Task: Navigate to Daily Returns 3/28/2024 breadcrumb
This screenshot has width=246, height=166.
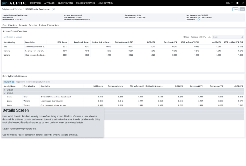Action: pyautogui.click(x=12, y=9)
